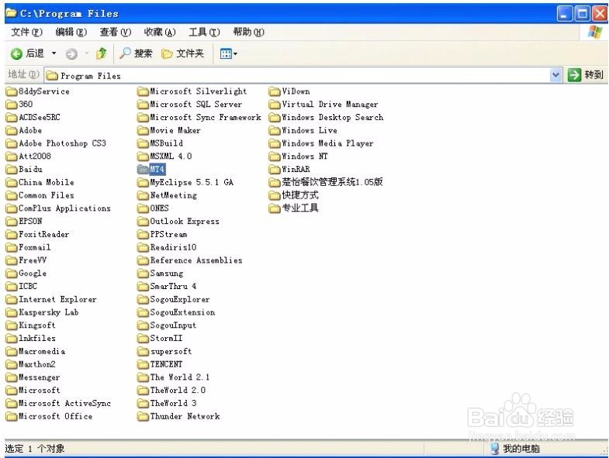Viewport: 609px width, 458px height.
Task: Select the SogouExplorer folder icon
Action: tap(143, 299)
